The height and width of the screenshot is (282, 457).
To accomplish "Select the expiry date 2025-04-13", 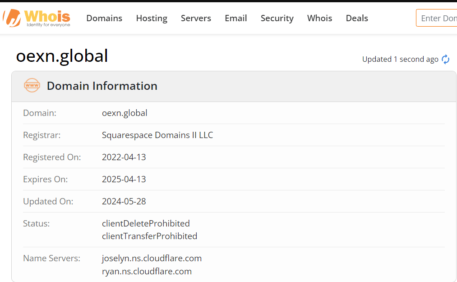I will [x=124, y=179].
